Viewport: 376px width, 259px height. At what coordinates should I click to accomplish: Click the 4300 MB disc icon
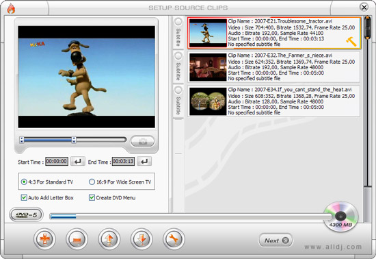340,217
